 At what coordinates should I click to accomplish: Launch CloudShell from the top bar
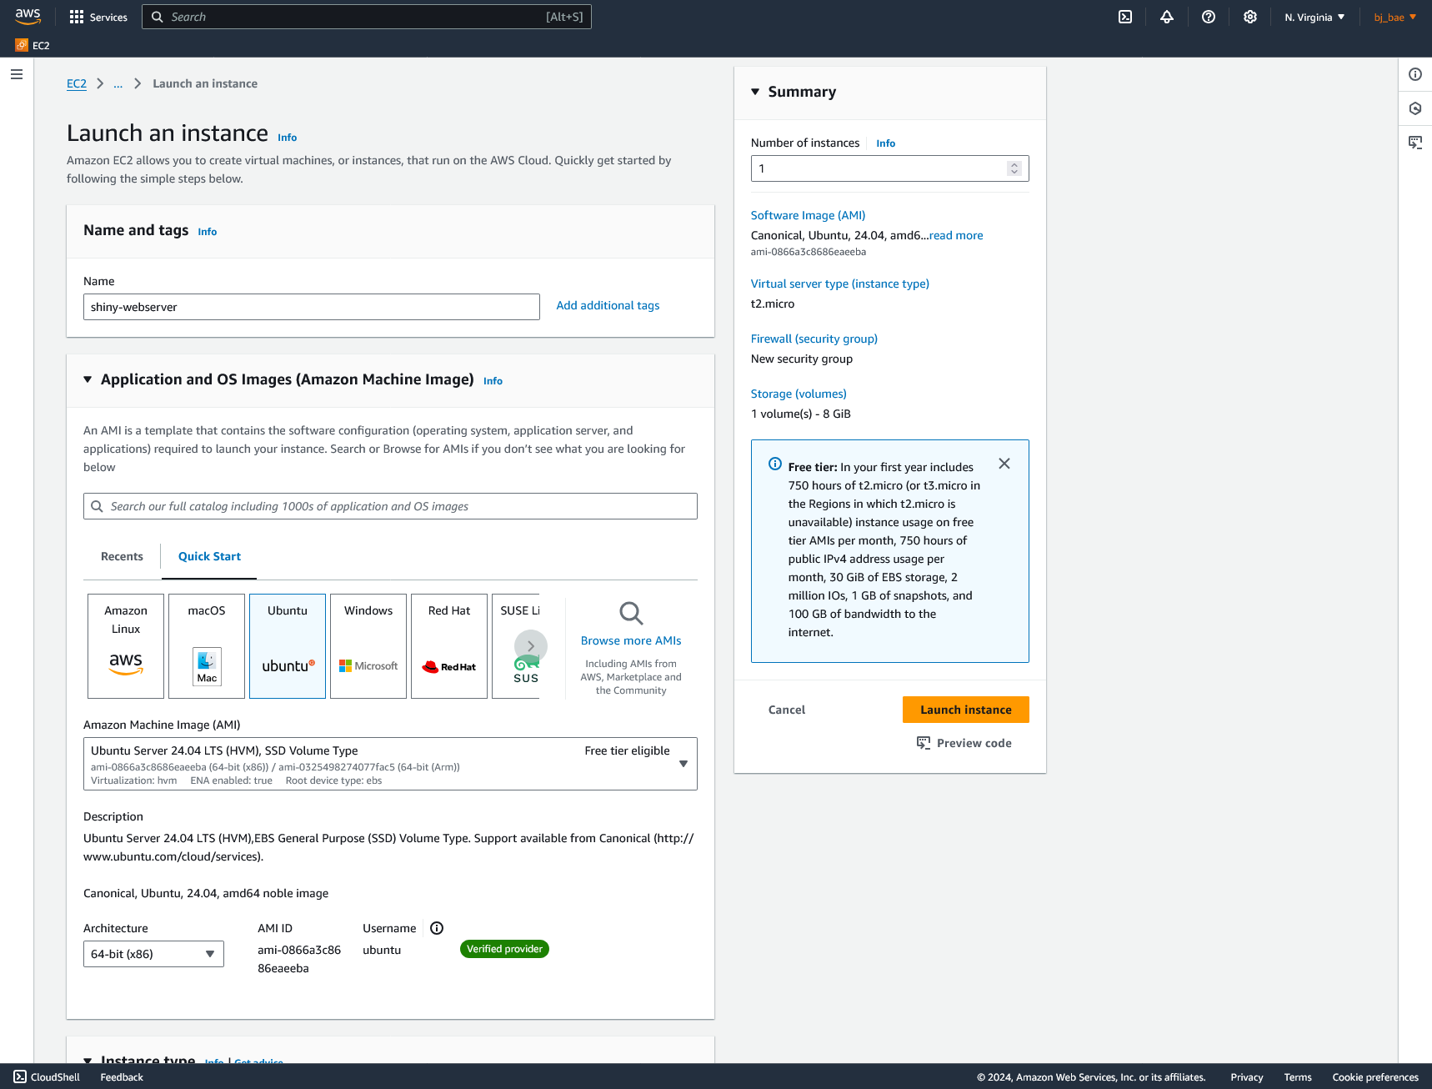coord(1125,17)
